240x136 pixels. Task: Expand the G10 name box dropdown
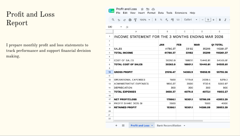click(x=121, y=27)
